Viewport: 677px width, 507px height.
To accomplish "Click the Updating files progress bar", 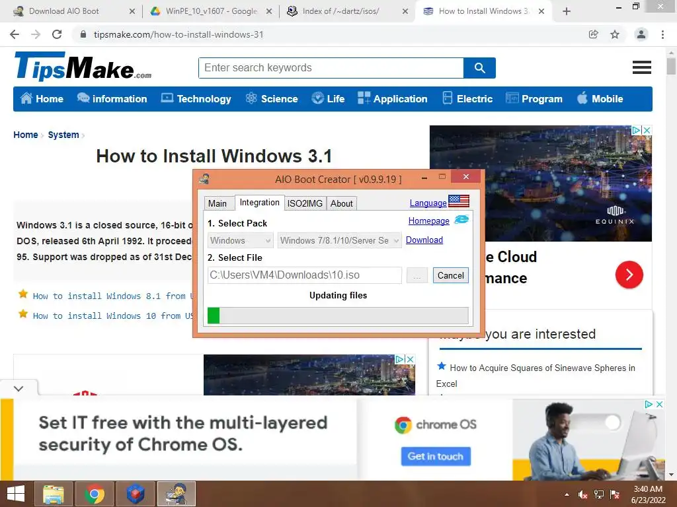I will coord(338,316).
